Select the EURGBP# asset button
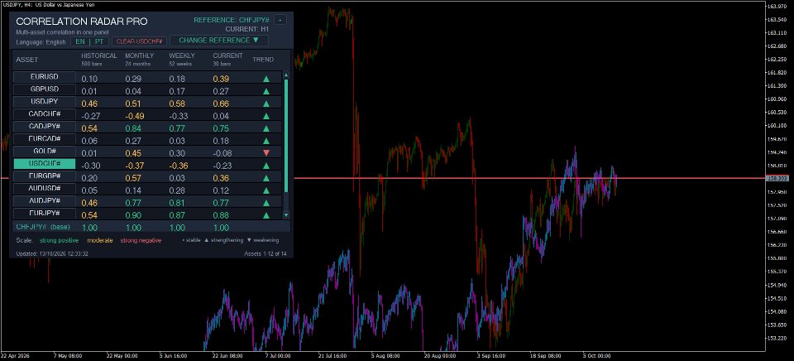The width and height of the screenshot is (794, 361). [45, 176]
